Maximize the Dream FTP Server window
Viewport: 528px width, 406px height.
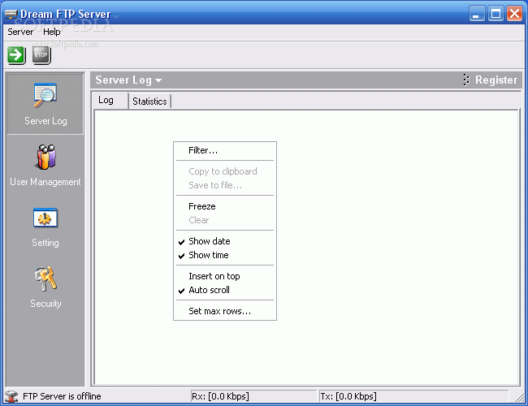(x=496, y=14)
